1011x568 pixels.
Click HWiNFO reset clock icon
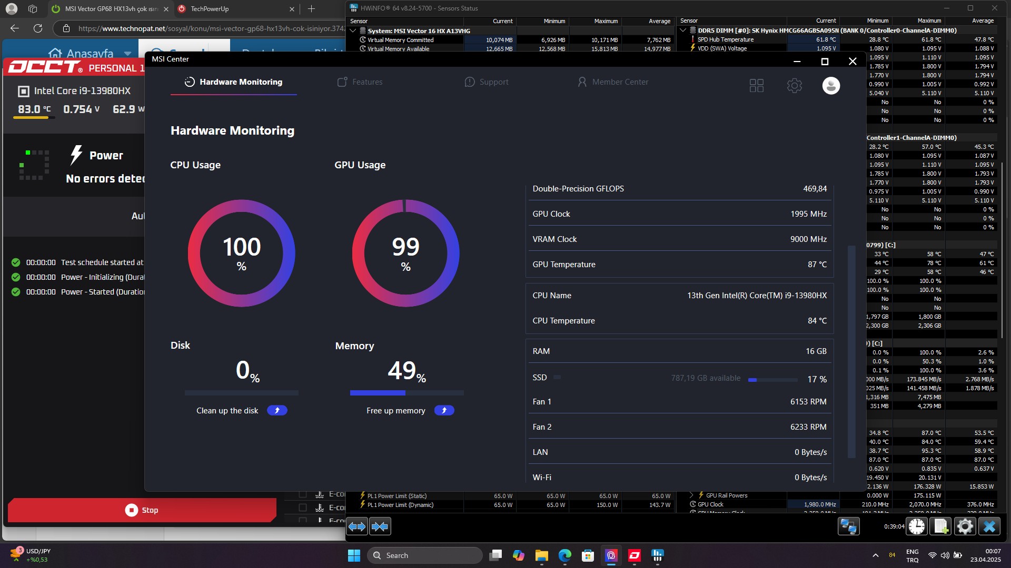[x=917, y=526]
